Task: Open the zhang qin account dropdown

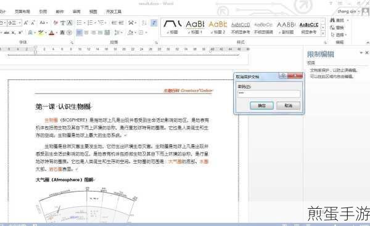Action: coord(359,11)
